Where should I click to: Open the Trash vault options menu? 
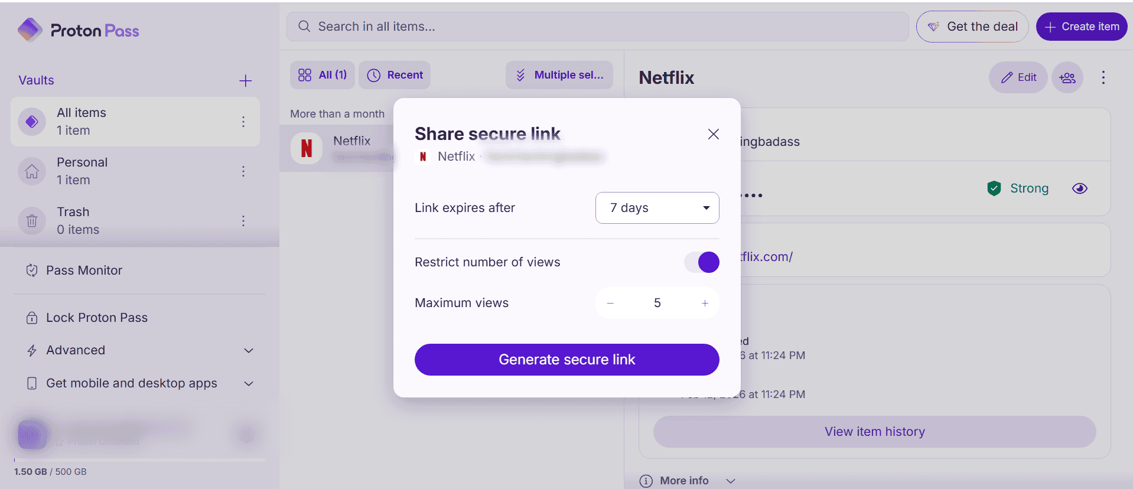[243, 221]
